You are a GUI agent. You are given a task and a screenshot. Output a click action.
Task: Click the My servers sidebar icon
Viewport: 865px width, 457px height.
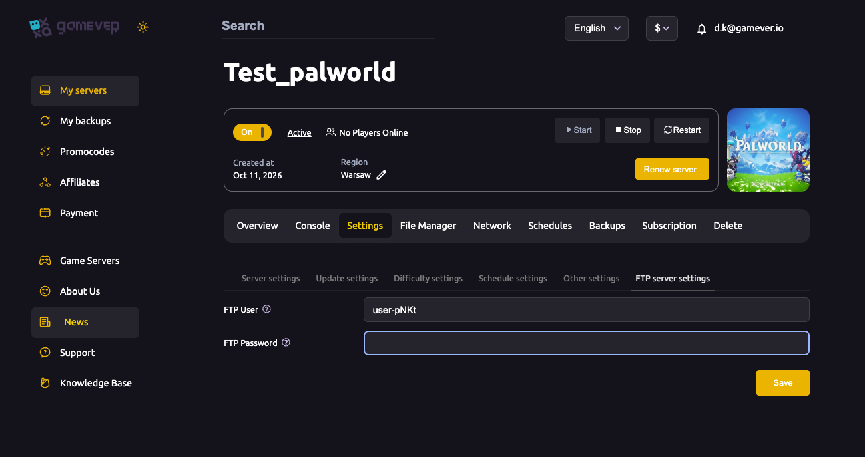click(x=45, y=90)
